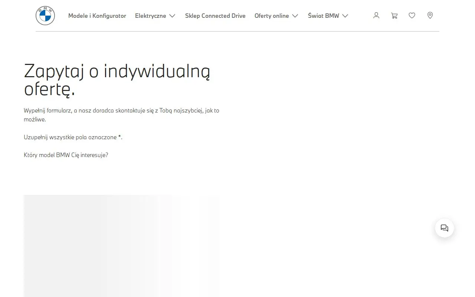Click the loading model selector placeholder
Viewport: 475px width, 297px height.
[122, 246]
